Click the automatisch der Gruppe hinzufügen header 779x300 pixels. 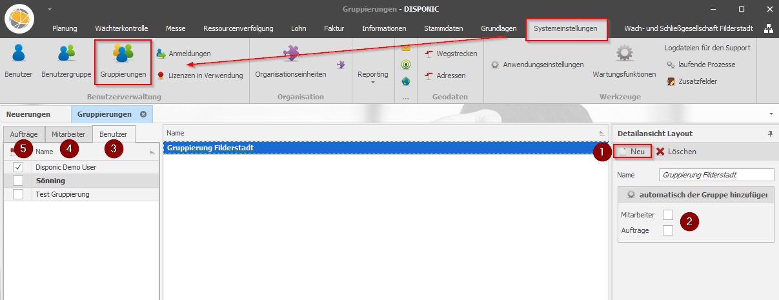click(696, 194)
